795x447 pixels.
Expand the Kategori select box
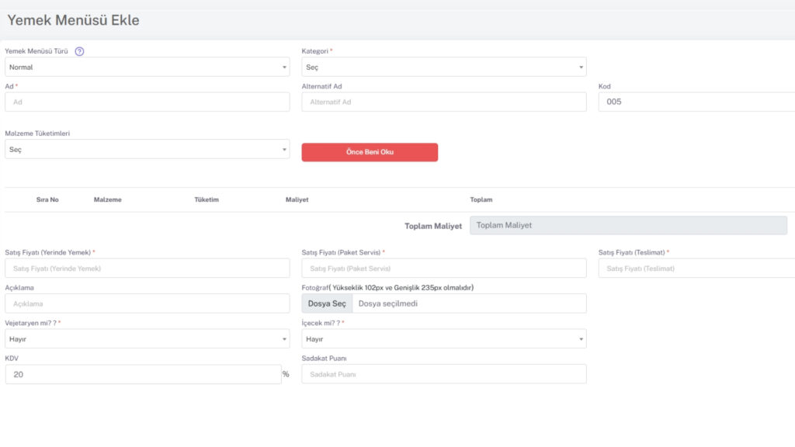[443, 67]
